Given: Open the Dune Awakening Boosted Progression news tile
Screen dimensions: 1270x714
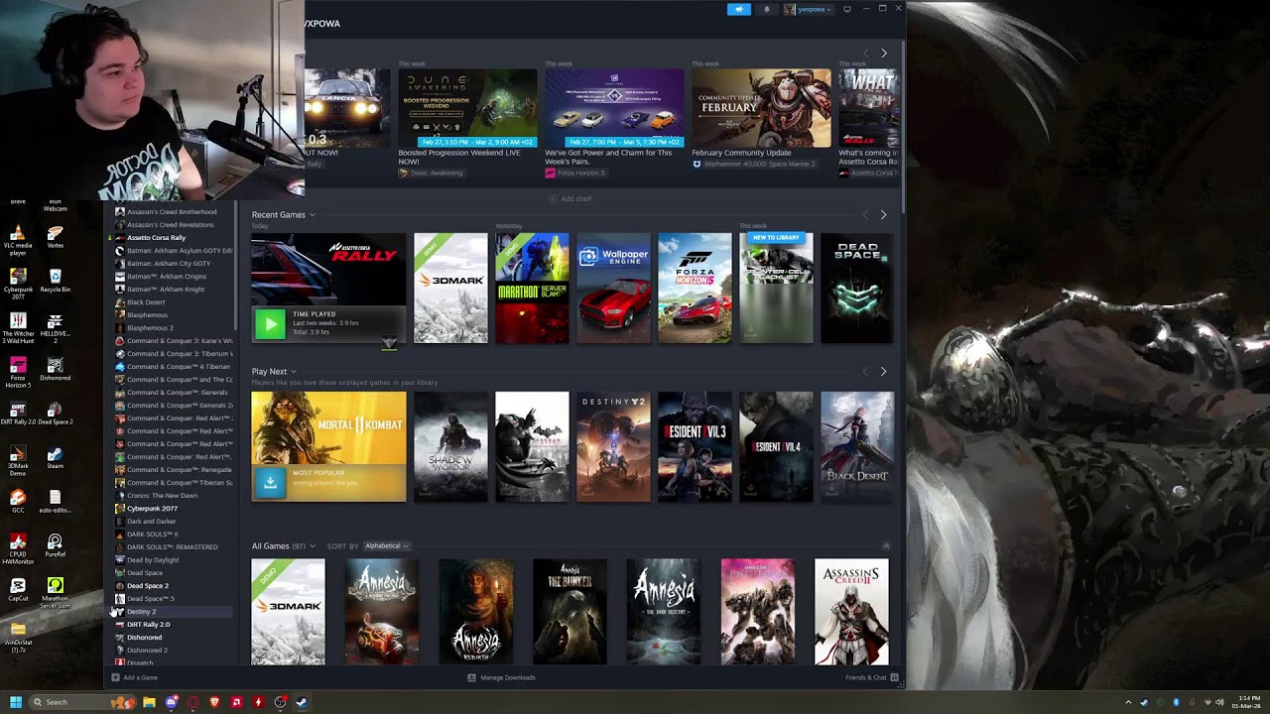Looking at the screenshot, I should pyautogui.click(x=467, y=108).
